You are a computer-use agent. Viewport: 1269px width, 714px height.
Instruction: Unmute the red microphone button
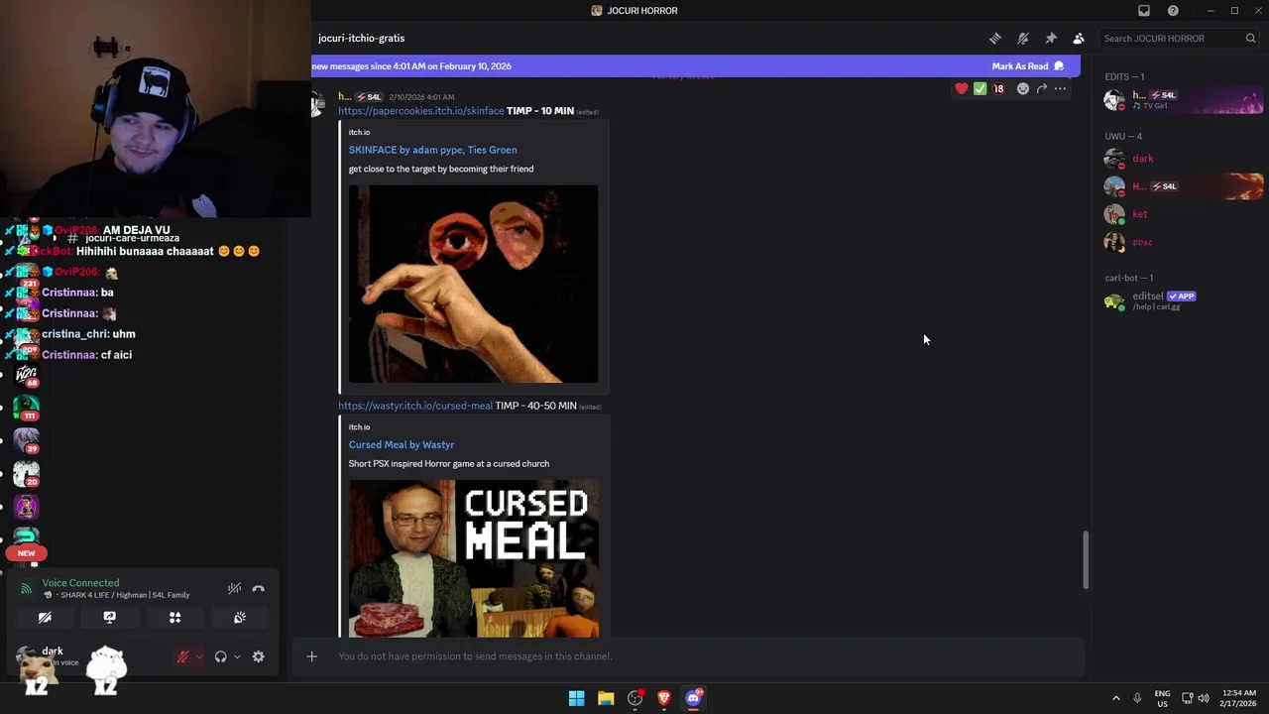click(182, 656)
